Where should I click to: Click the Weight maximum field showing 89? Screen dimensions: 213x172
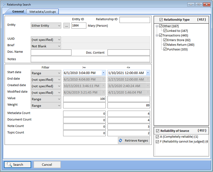[129, 105]
